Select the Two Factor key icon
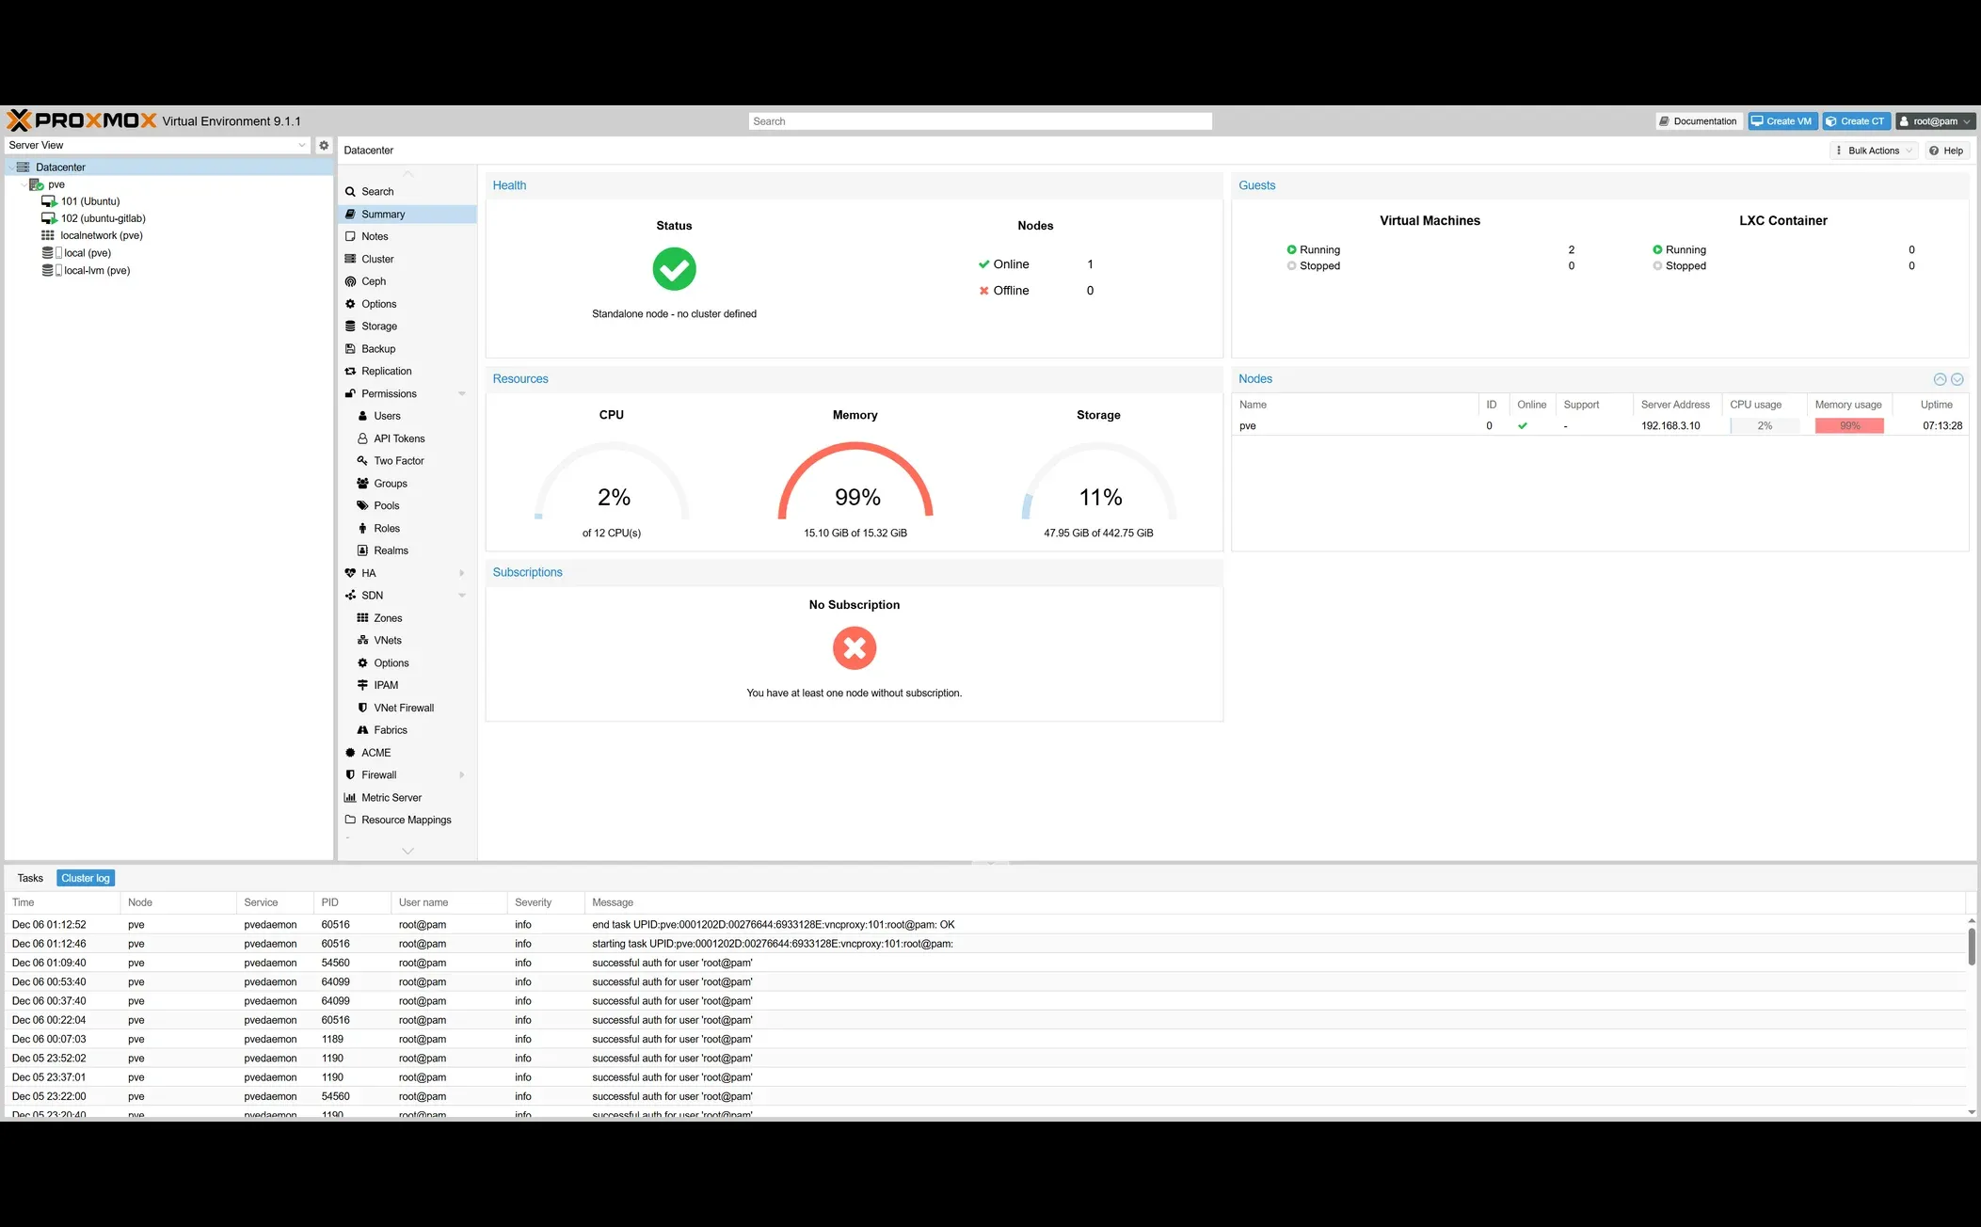Viewport: 1981px width, 1227px height. [x=362, y=461]
